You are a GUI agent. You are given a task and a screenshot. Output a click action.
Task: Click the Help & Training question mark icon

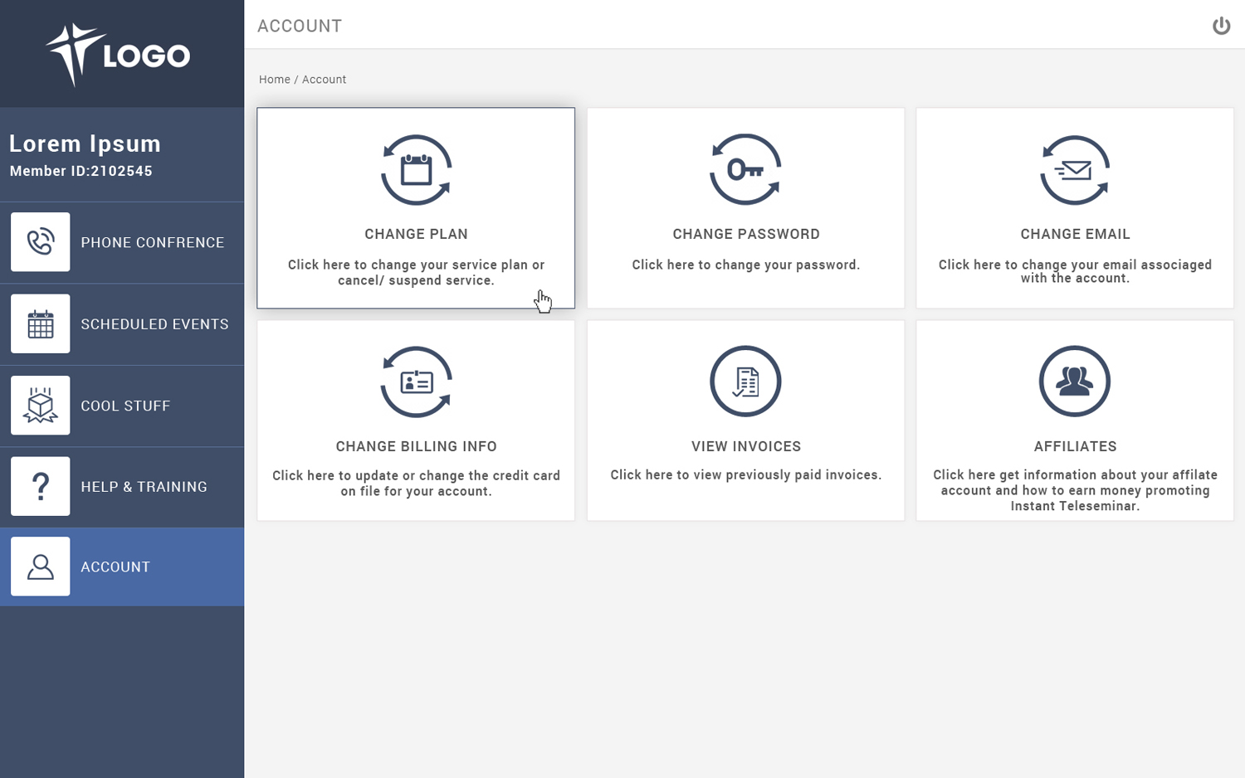pos(40,486)
